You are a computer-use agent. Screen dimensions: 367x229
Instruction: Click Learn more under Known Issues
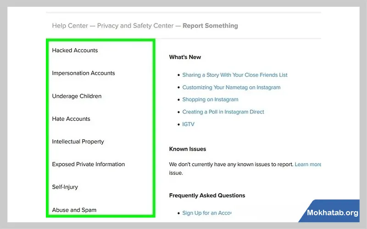[x=308, y=164]
